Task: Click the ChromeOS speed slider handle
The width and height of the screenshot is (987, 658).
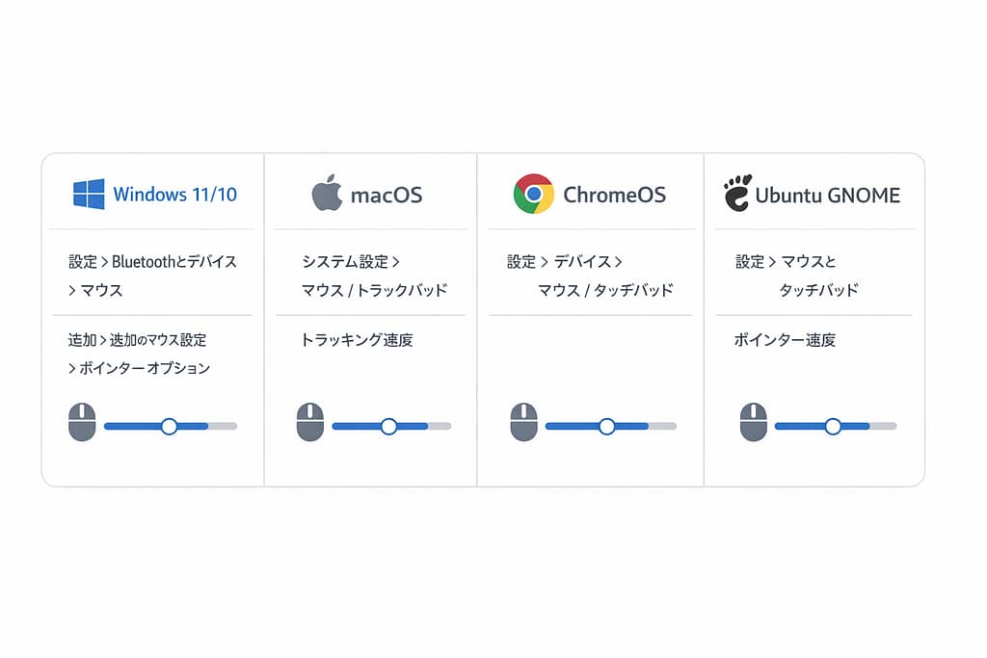Action: [606, 426]
